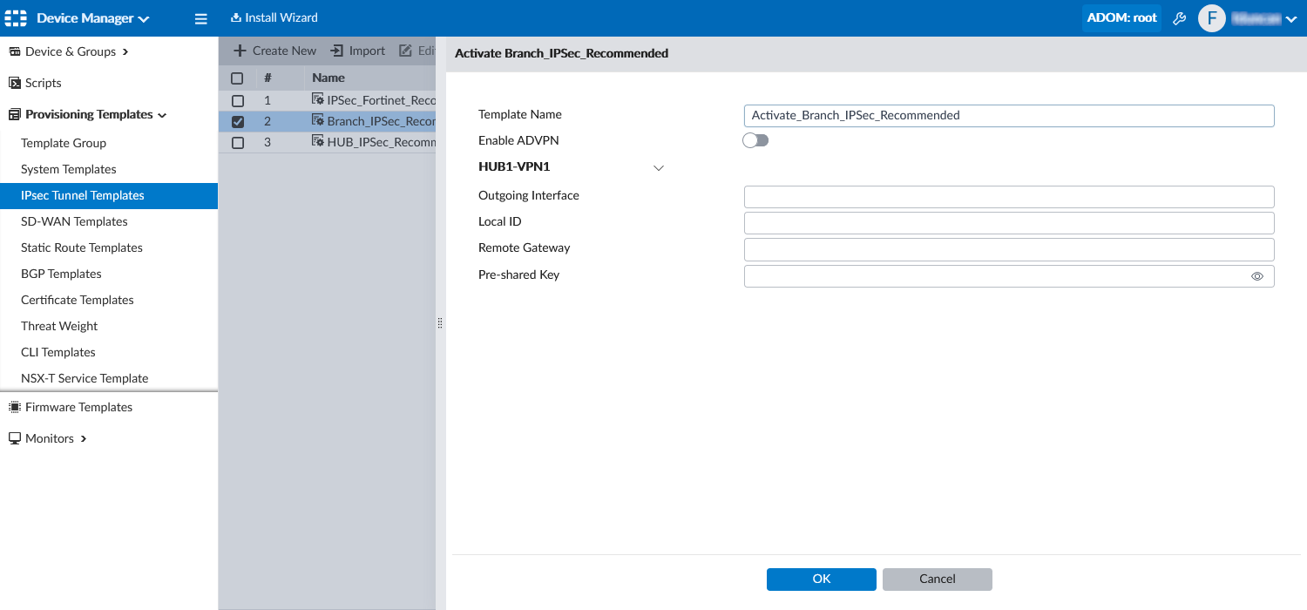Click the Create New plus icon

[240, 51]
